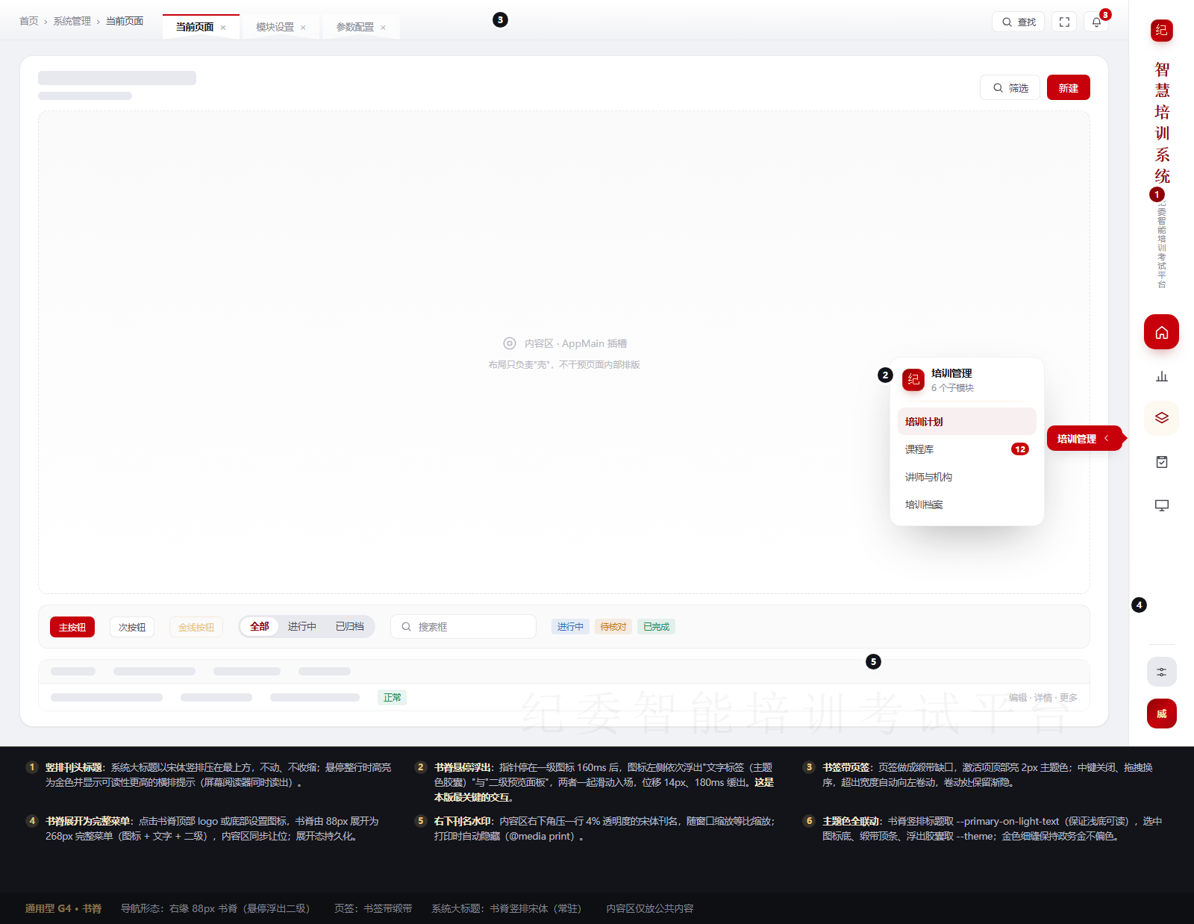Click the 威 user avatar
This screenshot has width=1194, height=924.
click(x=1161, y=714)
